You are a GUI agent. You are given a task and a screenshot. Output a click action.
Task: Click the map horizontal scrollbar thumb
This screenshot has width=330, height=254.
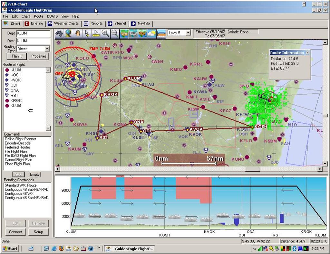253,169
